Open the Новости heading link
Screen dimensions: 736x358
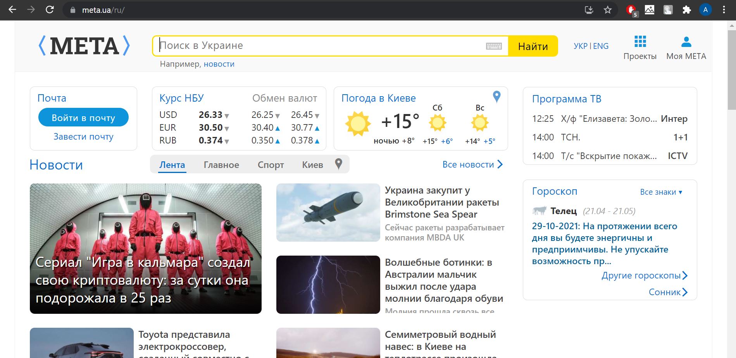(56, 165)
